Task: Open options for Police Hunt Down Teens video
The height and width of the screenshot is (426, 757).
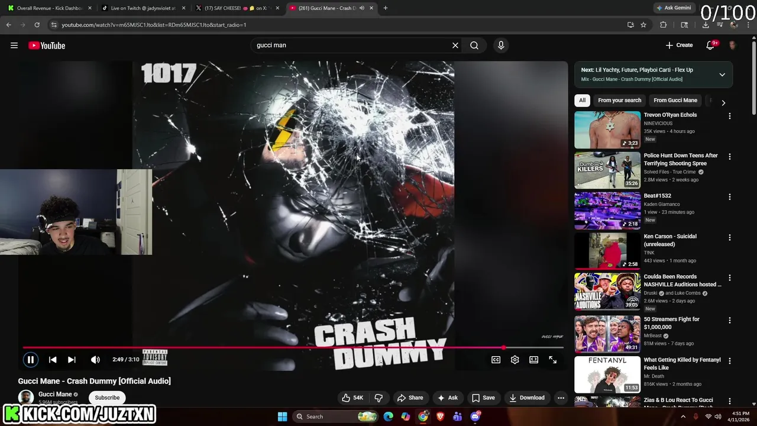Action: (x=729, y=157)
